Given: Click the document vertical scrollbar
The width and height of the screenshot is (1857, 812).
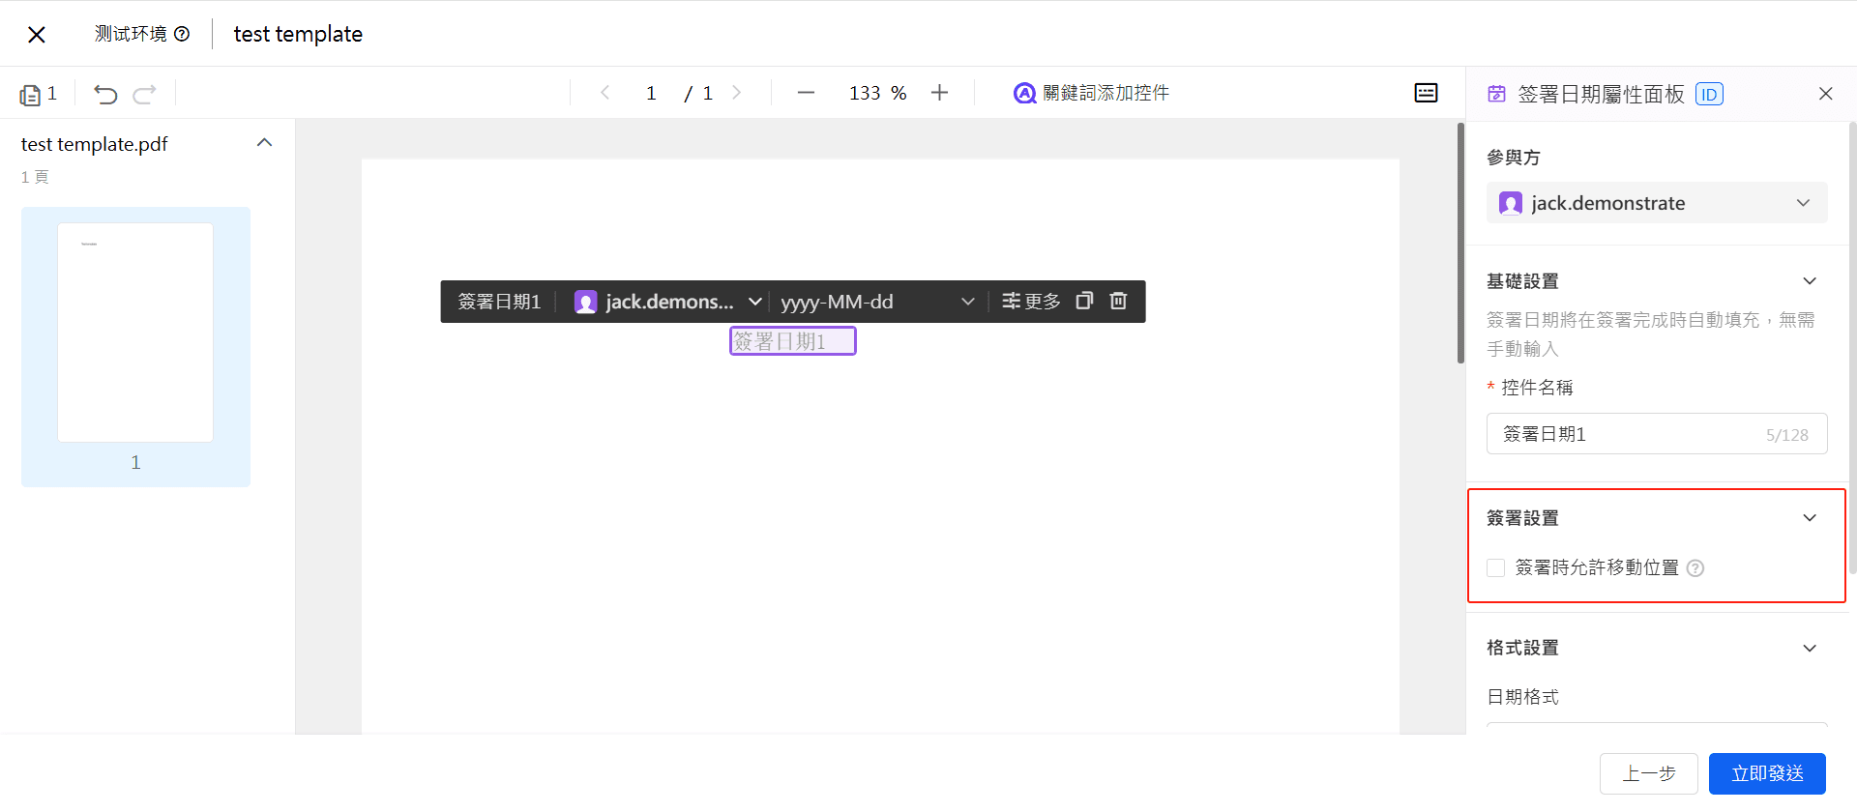Looking at the screenshot, I should [x=1460, y=243].
